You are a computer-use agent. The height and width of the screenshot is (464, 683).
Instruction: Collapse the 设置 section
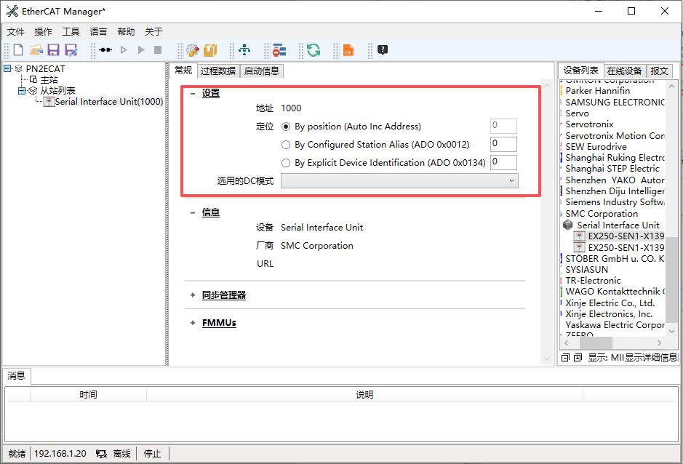coord(193,93)
